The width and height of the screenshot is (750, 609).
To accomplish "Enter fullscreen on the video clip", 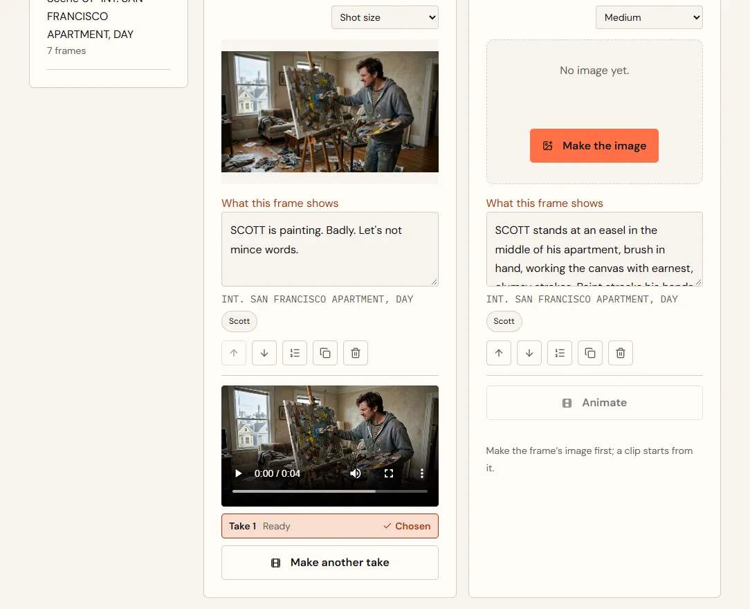I will [389, 473].
